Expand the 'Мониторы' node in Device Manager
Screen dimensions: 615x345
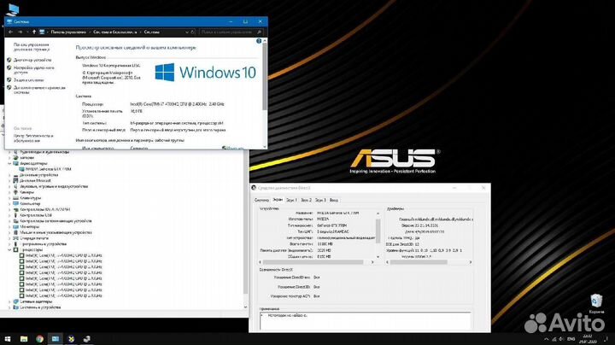(9, 226)
